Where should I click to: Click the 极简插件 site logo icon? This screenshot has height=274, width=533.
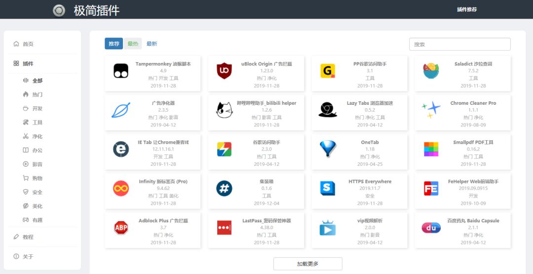59,10
